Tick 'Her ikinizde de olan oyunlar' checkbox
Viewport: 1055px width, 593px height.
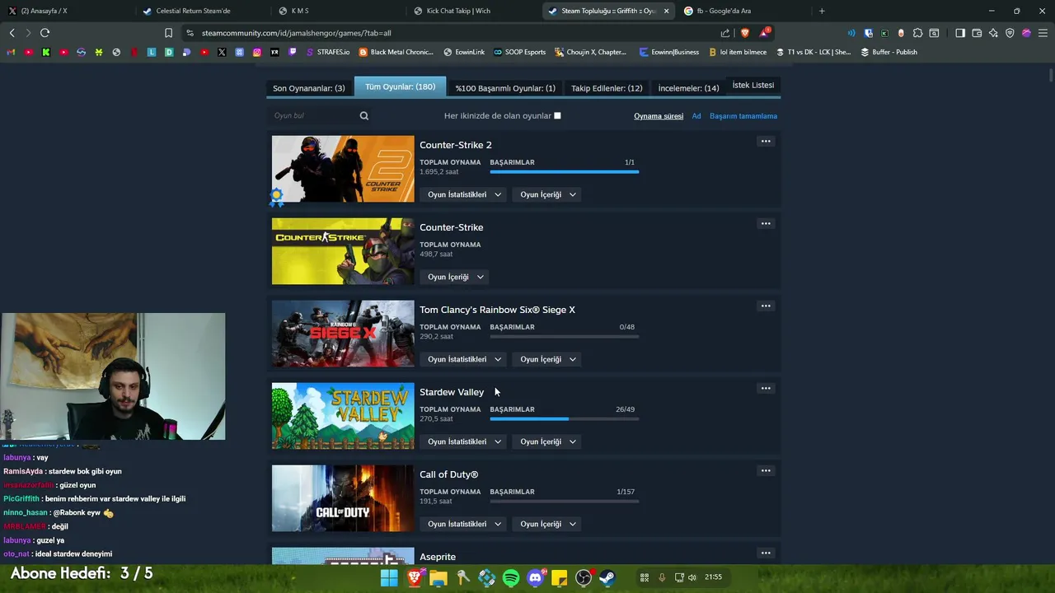click(557, 116)
